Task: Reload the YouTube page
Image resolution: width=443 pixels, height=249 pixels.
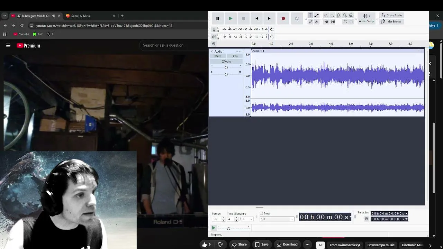Action: point(22,26)
